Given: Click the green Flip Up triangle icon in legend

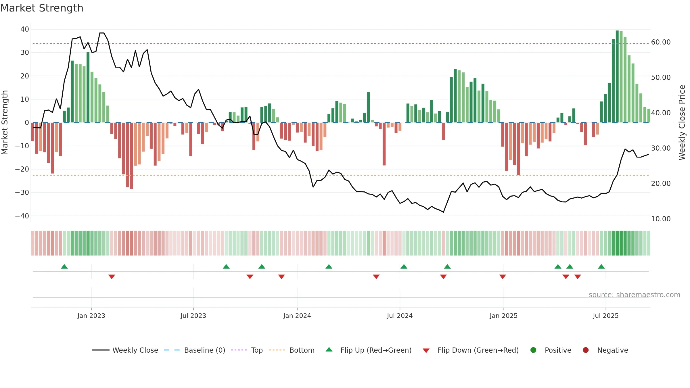Looking at the screenshot, I should pos(329,349).
